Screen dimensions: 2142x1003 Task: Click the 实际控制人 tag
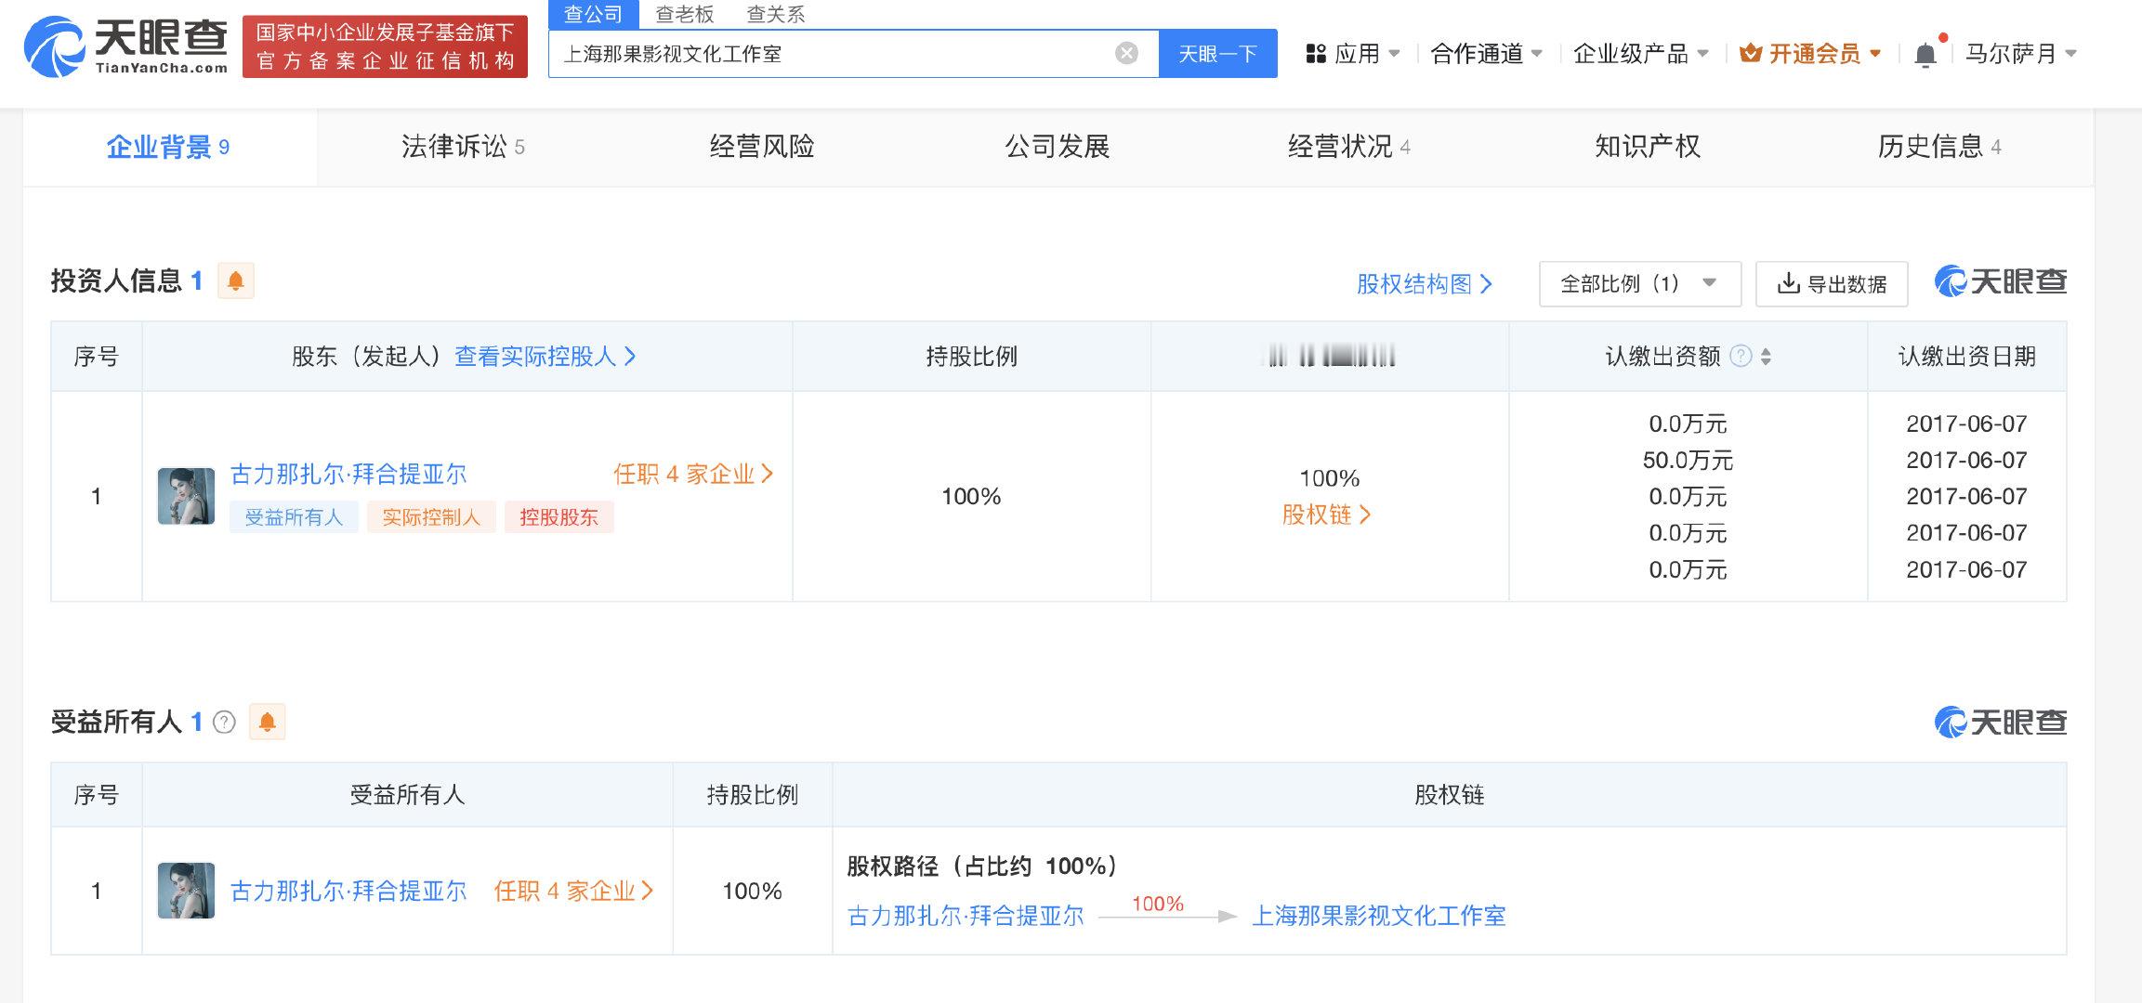click(431, 517)
